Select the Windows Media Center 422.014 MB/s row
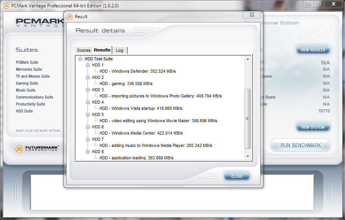This screenshot has width=345, height=220. pos(141,133)
